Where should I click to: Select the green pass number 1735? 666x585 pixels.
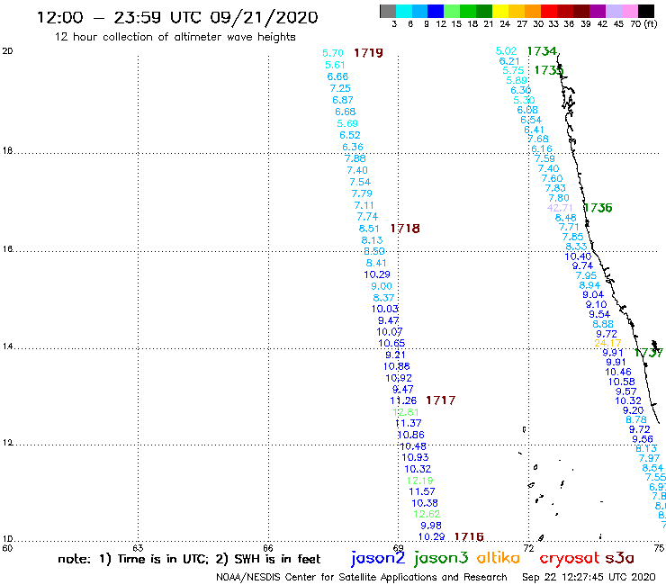[548, 70]
